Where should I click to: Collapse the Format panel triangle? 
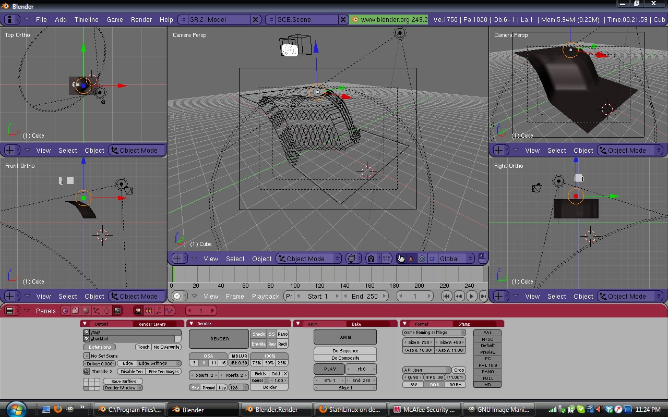point(404,324)
